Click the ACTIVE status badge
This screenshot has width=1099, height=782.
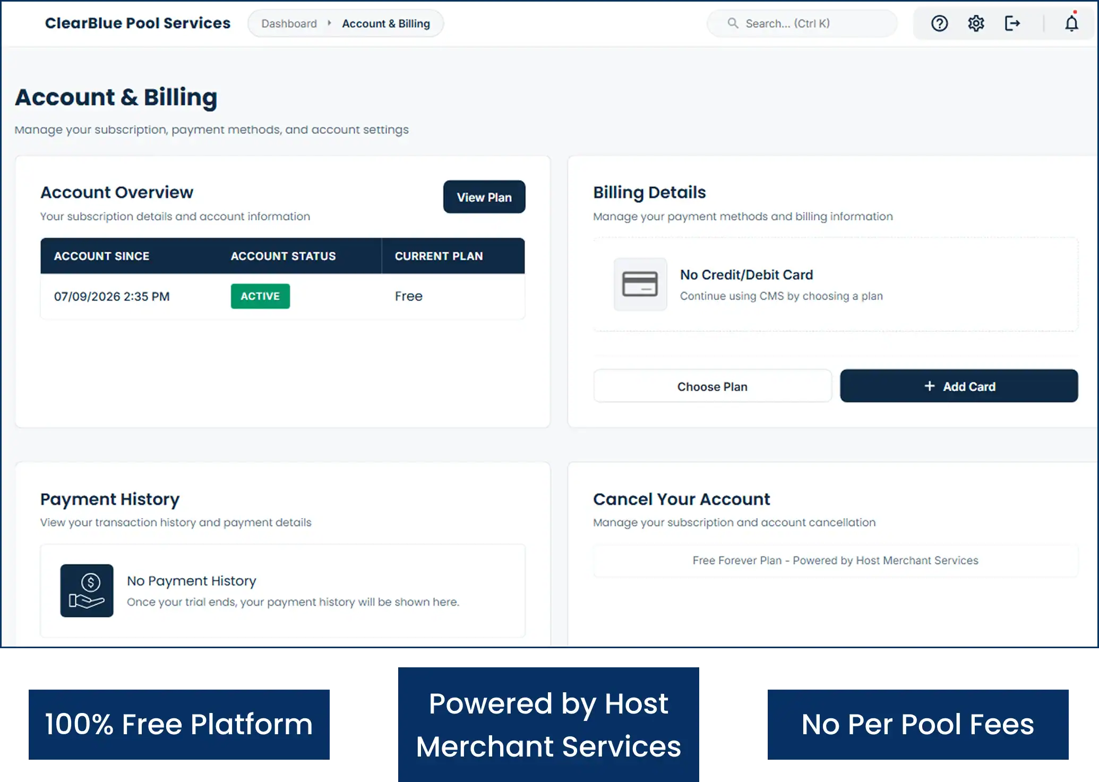[260, 296]
